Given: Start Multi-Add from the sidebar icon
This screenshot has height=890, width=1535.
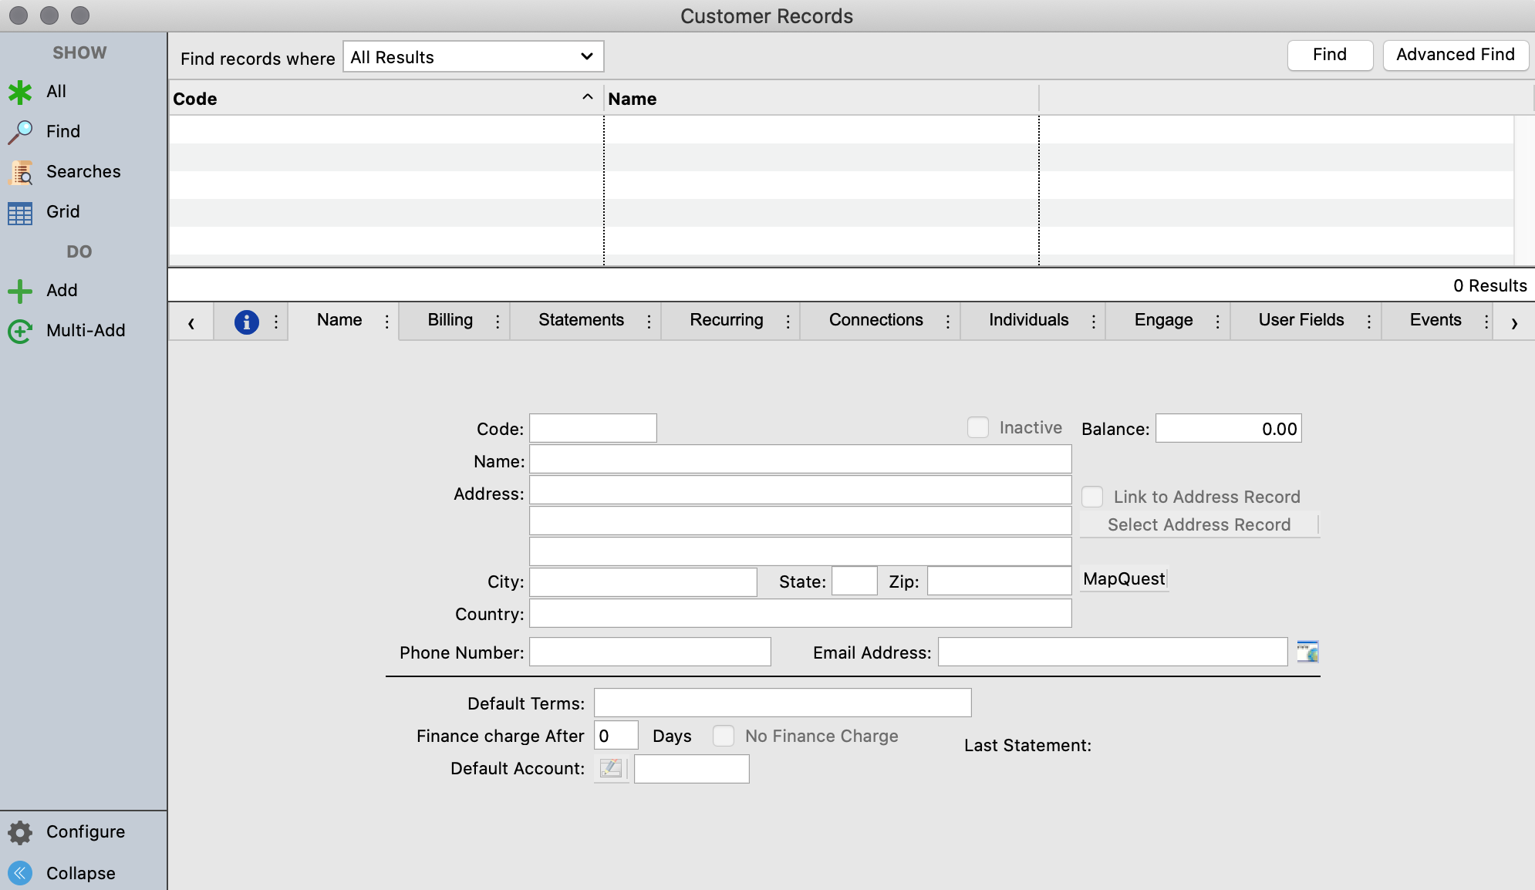Looking at the screenshot, I should (x=20, y=331).
